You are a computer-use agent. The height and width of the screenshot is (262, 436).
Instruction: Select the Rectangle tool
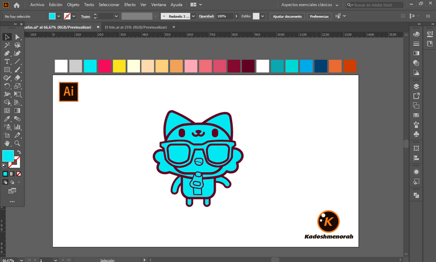coord(7,69)
